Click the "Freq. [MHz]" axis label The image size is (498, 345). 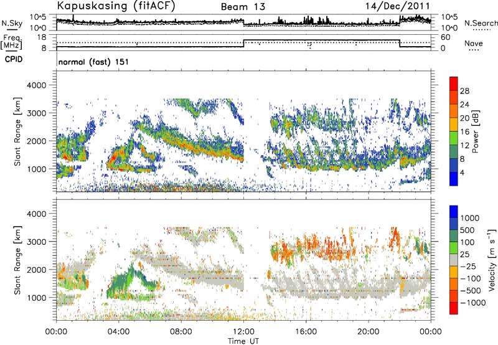[11, 42]
